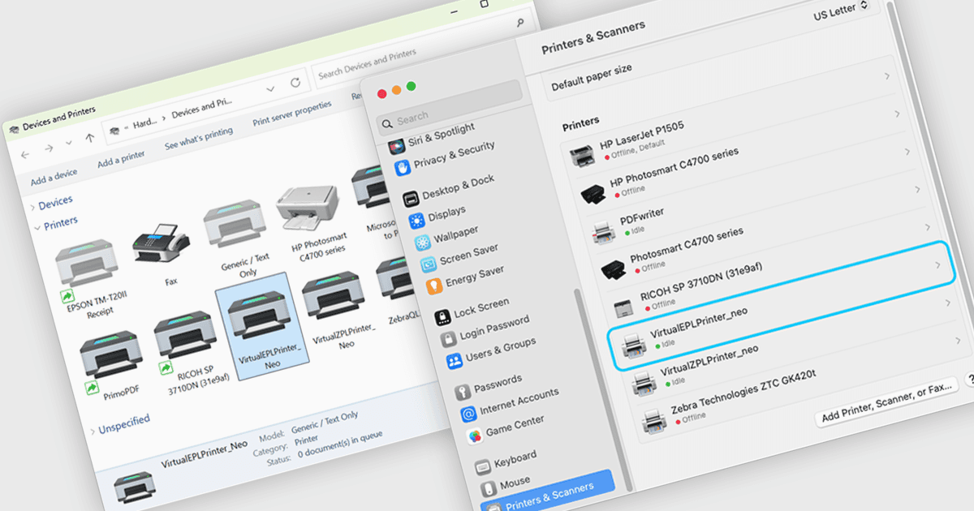The height and width of the screenshot is (511, 974).
Task: Open the recent locations dropdown arrow
Action: [x=69, y=144]
